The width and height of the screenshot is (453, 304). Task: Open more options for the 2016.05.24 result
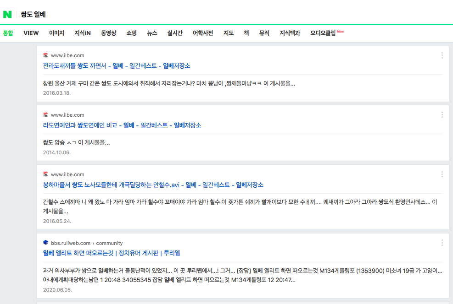[x=442, y=174]
